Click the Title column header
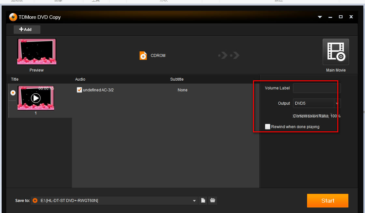This screenshot has width=365, height=213. pos(15,79)
